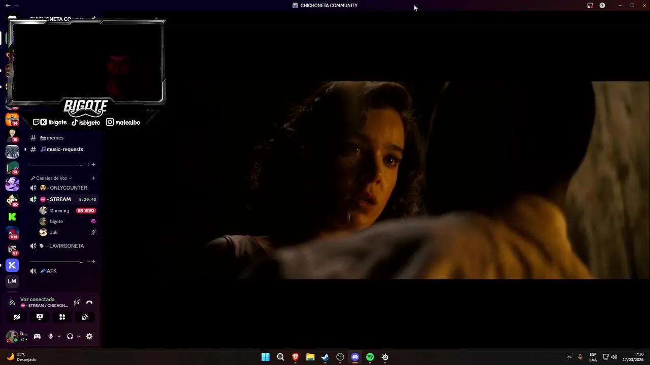Open the STREAM / CHICHON... channel link
The height and width of the screenshot is (365, 650).
(x=44, y=306)
